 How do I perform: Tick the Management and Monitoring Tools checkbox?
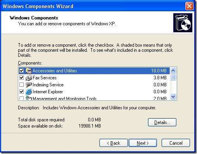click(21, 98)
